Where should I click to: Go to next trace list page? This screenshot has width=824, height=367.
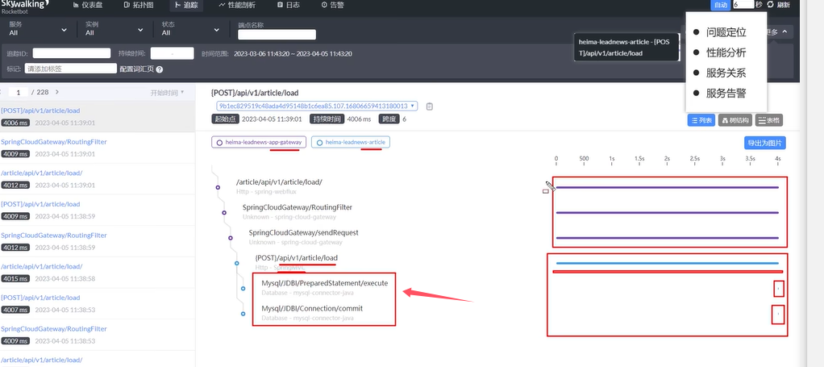pos(56,92)
